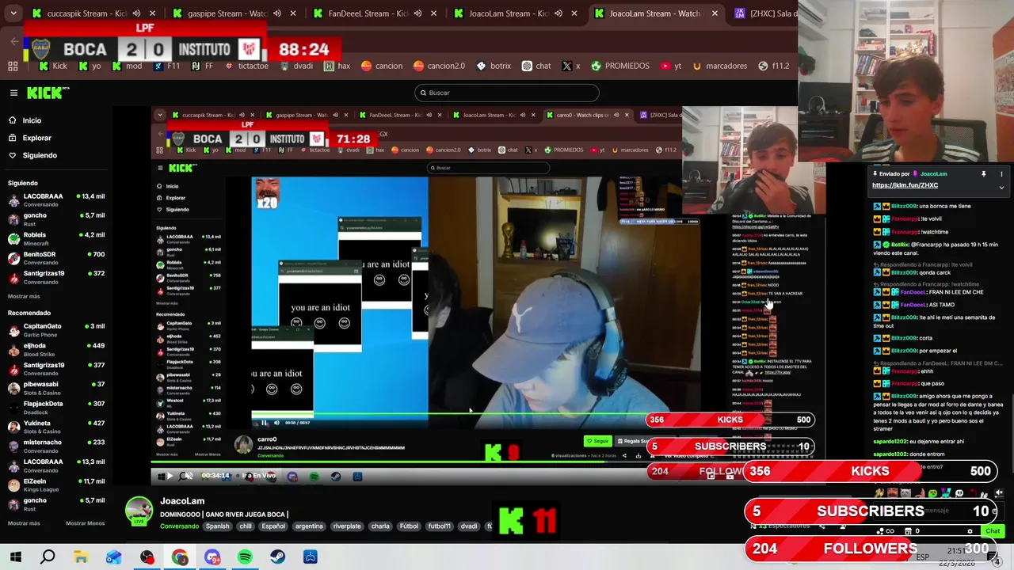Image resolution: width=1014 pixels, height=570 pixels.
Task: Open the X bookmark
Action: [571, 66]
